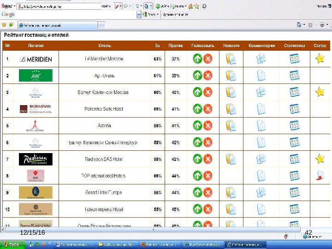
Task: Open Pokrovka Suite Hotel link
Action: click(104, 109)
